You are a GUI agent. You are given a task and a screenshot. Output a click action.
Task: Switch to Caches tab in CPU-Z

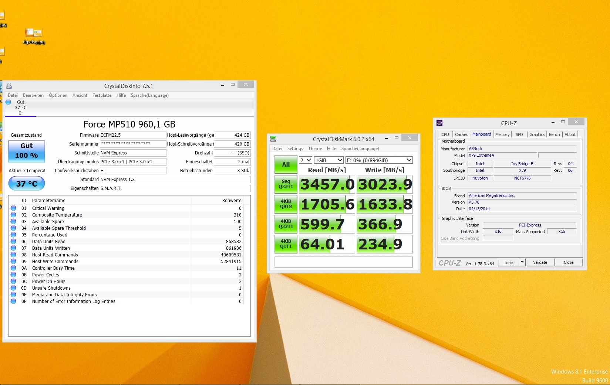pos(461,134)
